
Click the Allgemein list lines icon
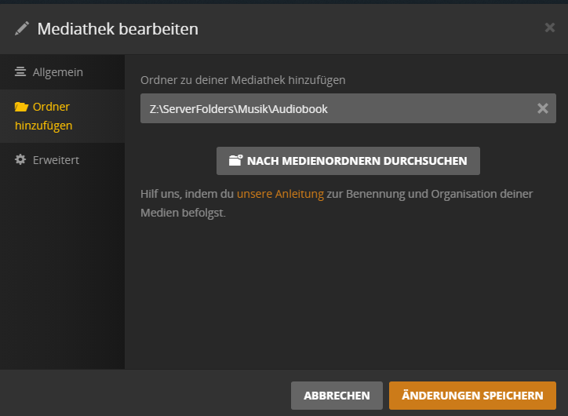point(20,71)
